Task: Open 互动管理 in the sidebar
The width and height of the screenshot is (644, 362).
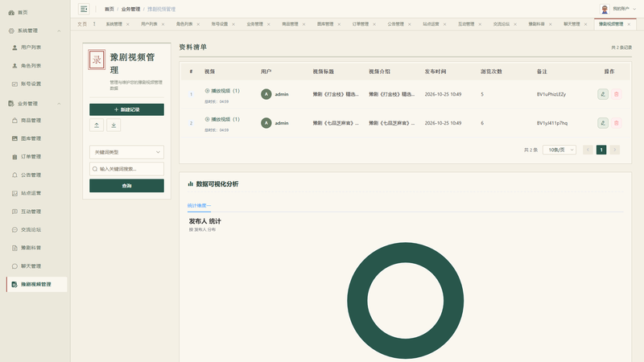Action: (27, 212)
